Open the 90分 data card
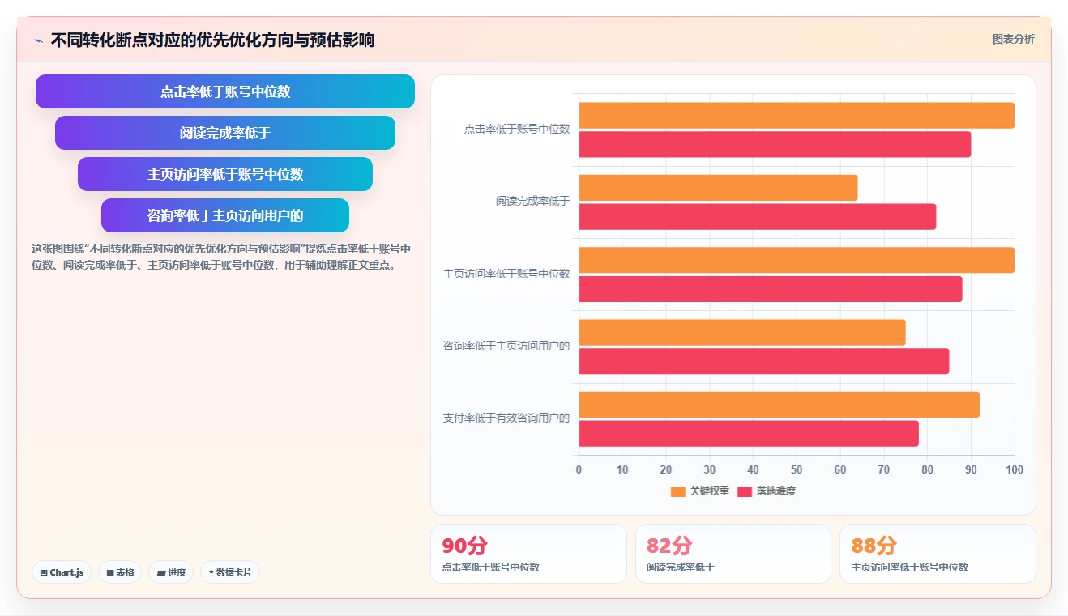 point(528,554)
